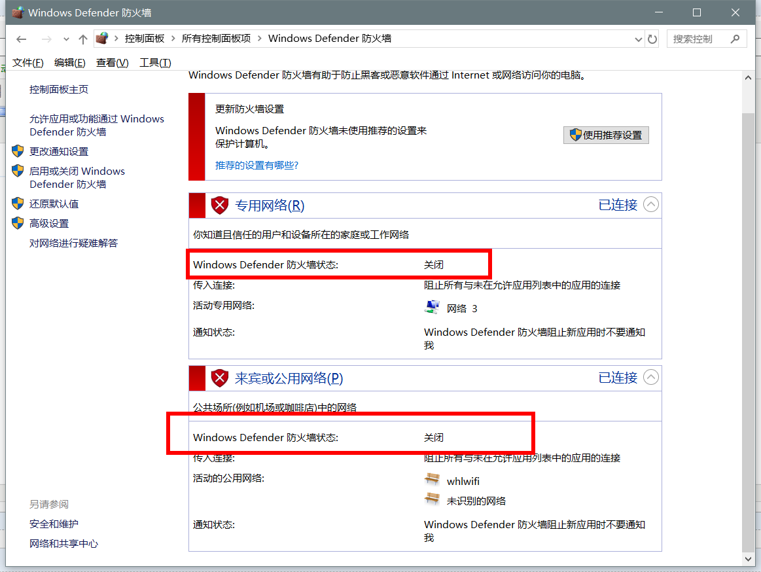Click 已连接 status of 来宾或公用网络

tap(618, 377)
